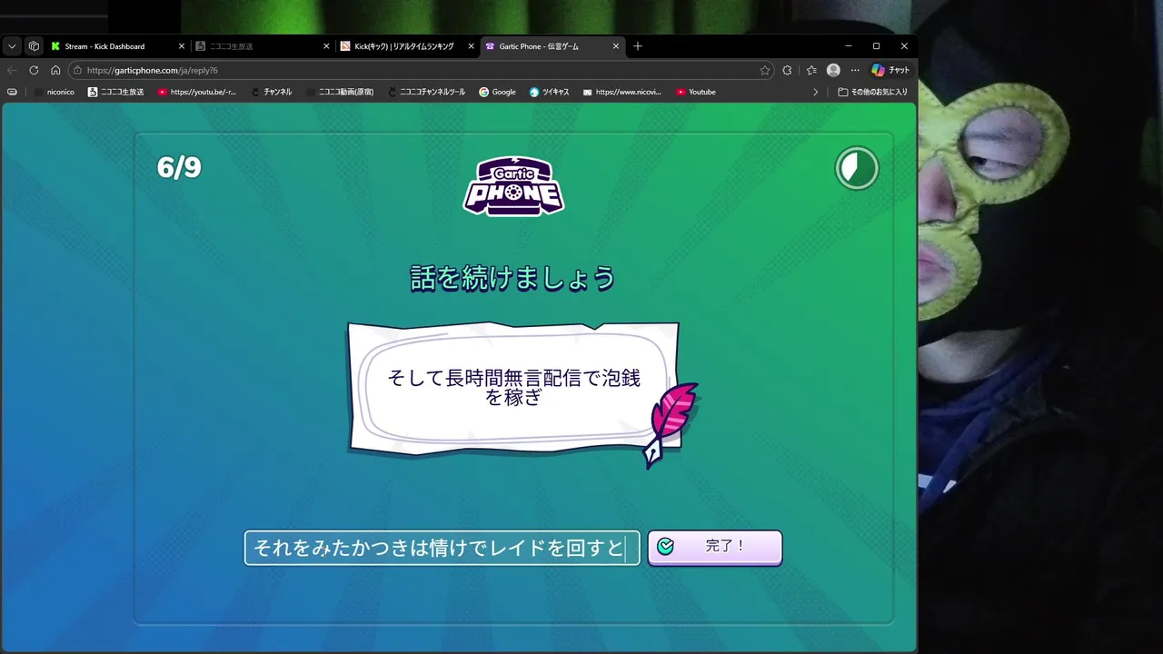Click the Gartic Phone logo
1163x654 pixels.
pos(513,186)
